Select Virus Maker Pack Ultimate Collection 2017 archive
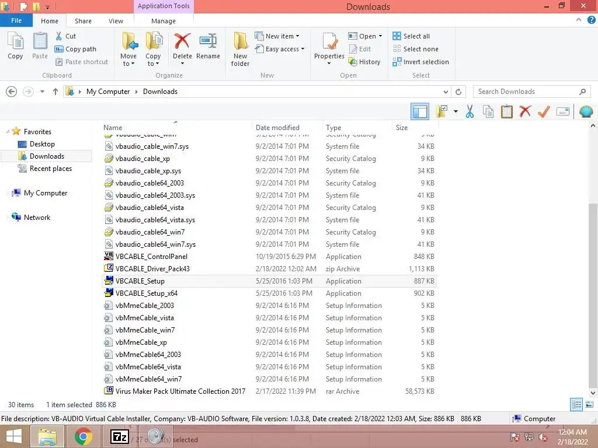Screen dimensions: 598x448 pyautogui.click(x=269, y=391)
